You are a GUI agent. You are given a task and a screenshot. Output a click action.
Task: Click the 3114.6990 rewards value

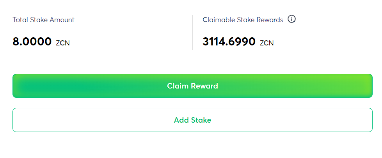tap(229, 42)
